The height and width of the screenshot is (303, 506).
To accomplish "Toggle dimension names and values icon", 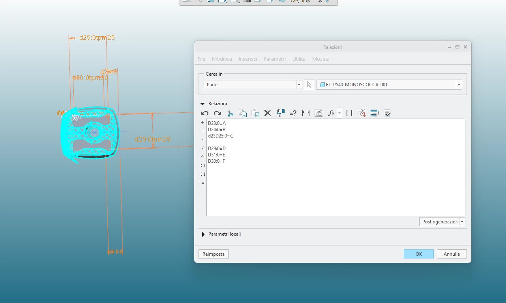I will (281, 113).
